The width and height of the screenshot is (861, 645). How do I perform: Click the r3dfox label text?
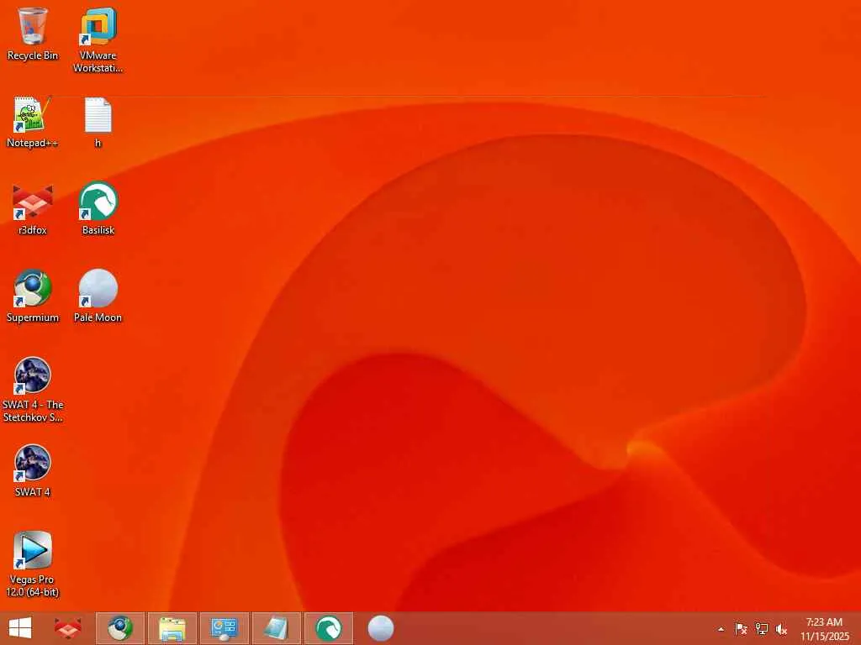click(33, 230)
